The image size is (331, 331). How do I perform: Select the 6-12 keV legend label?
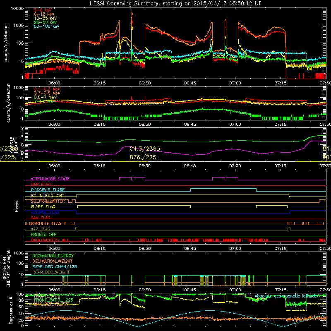(x=44, y=14)
